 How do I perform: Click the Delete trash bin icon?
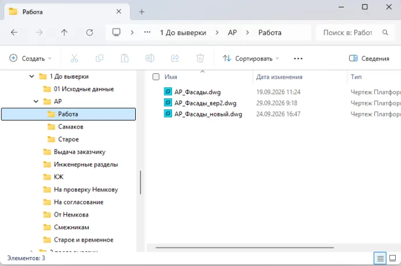[200, 58]
